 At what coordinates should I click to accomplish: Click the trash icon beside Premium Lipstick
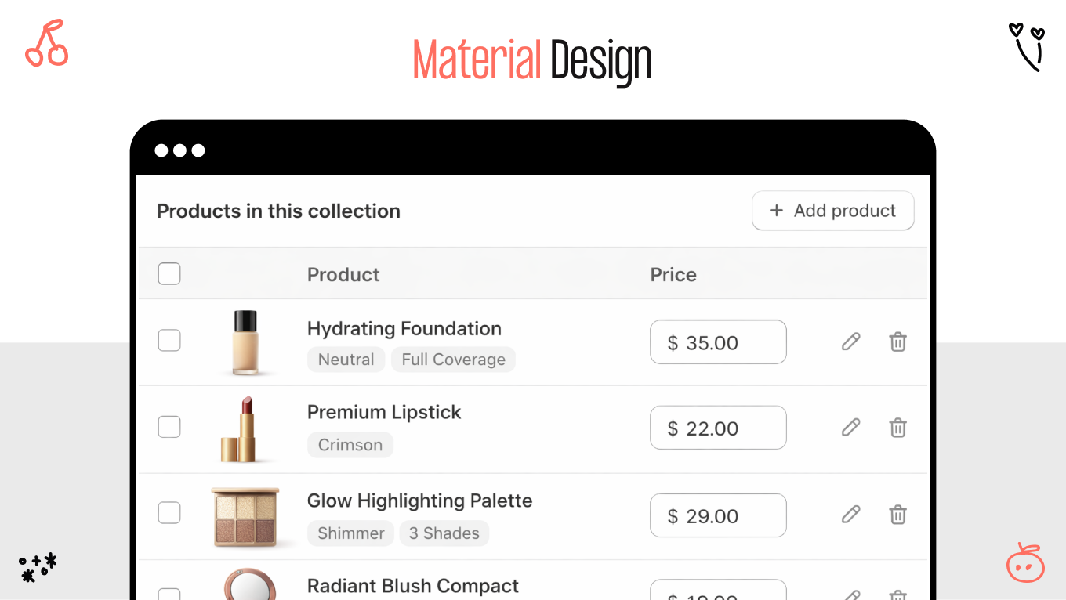(x=897, y=428)
